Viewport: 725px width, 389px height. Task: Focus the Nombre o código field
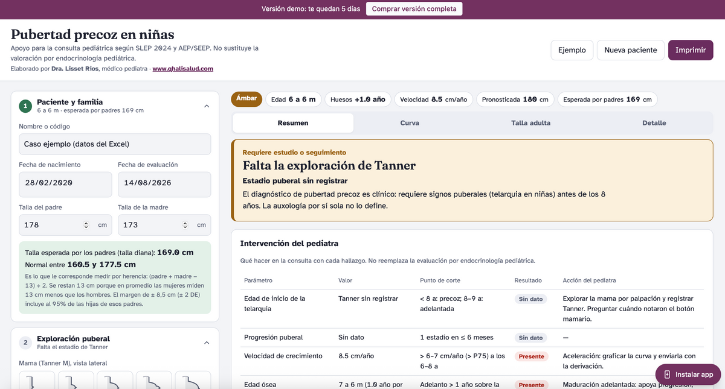coord(115,144)
